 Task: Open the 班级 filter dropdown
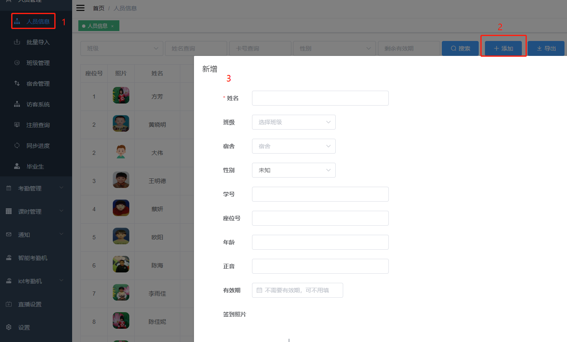coord(121,48)
